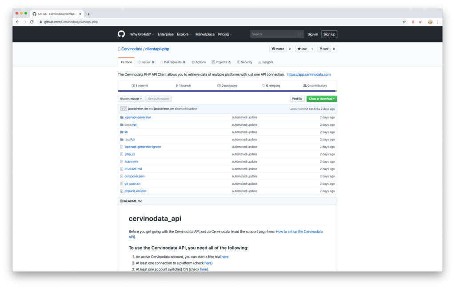This screenshot has height=288, width=455.
Task: Expand the Explore dropdown
Action: (184, 34)
